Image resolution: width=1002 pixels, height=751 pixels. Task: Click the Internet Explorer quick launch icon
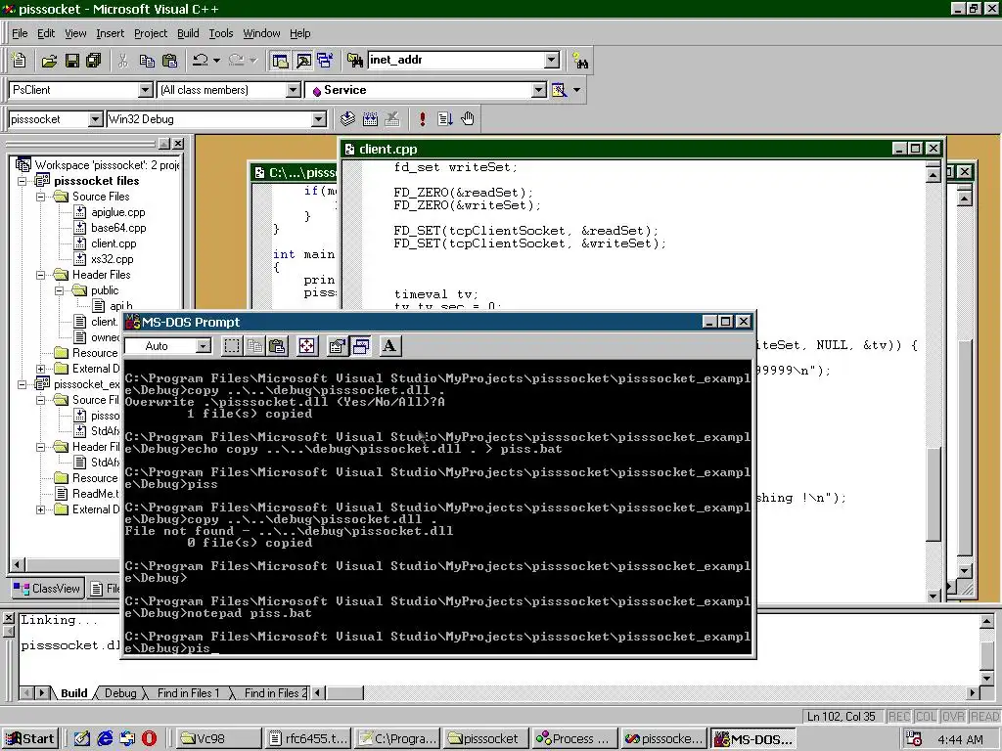click(x=105, y=739)
